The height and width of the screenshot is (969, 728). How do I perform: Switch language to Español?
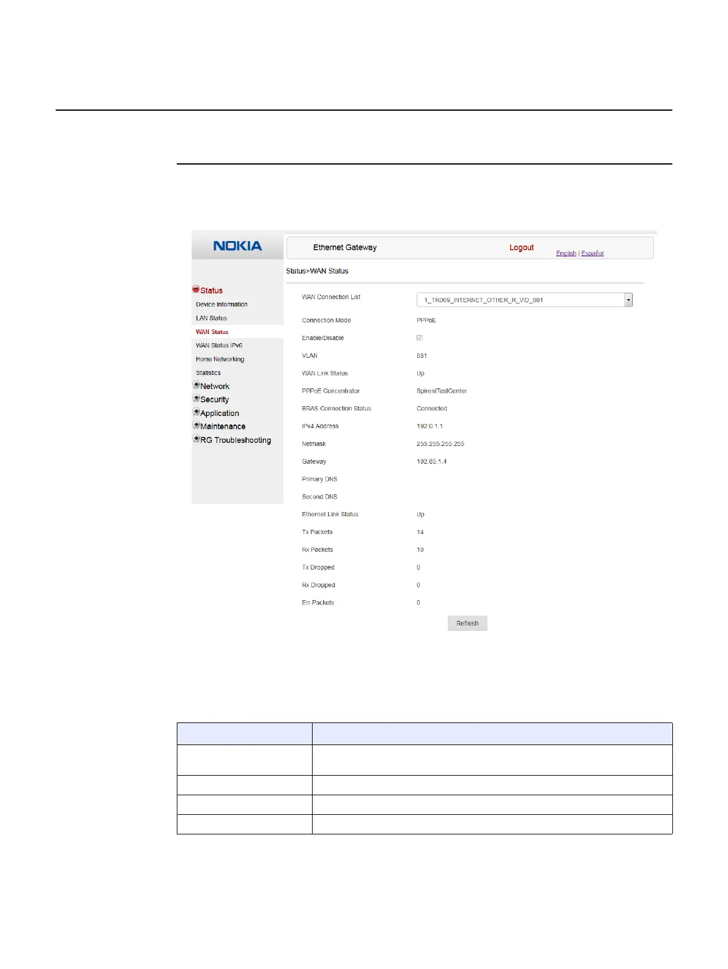tap(592, 253)
